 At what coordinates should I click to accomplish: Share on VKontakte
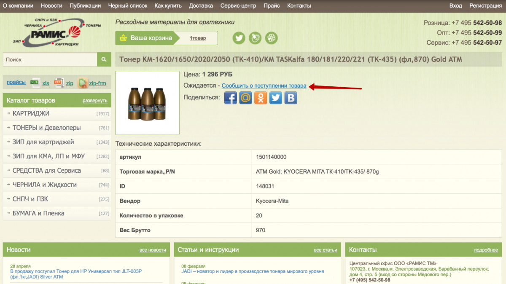click(x=291, y=98)
